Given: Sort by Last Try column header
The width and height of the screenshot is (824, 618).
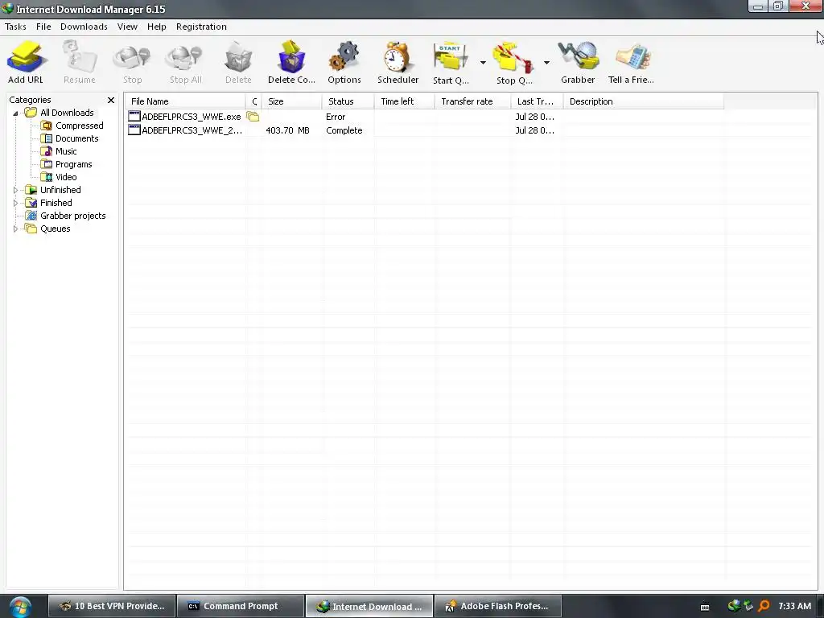Looking at the screenshot, I should click(537, 101).
